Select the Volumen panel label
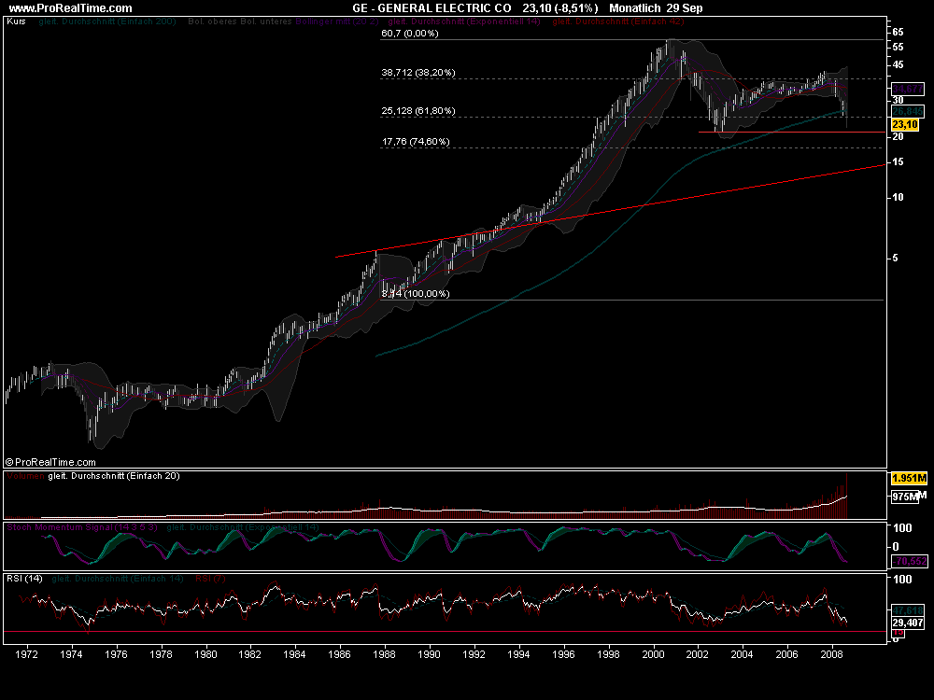The height and width of the screenshot is (700, 934). [x=25, y=476]
